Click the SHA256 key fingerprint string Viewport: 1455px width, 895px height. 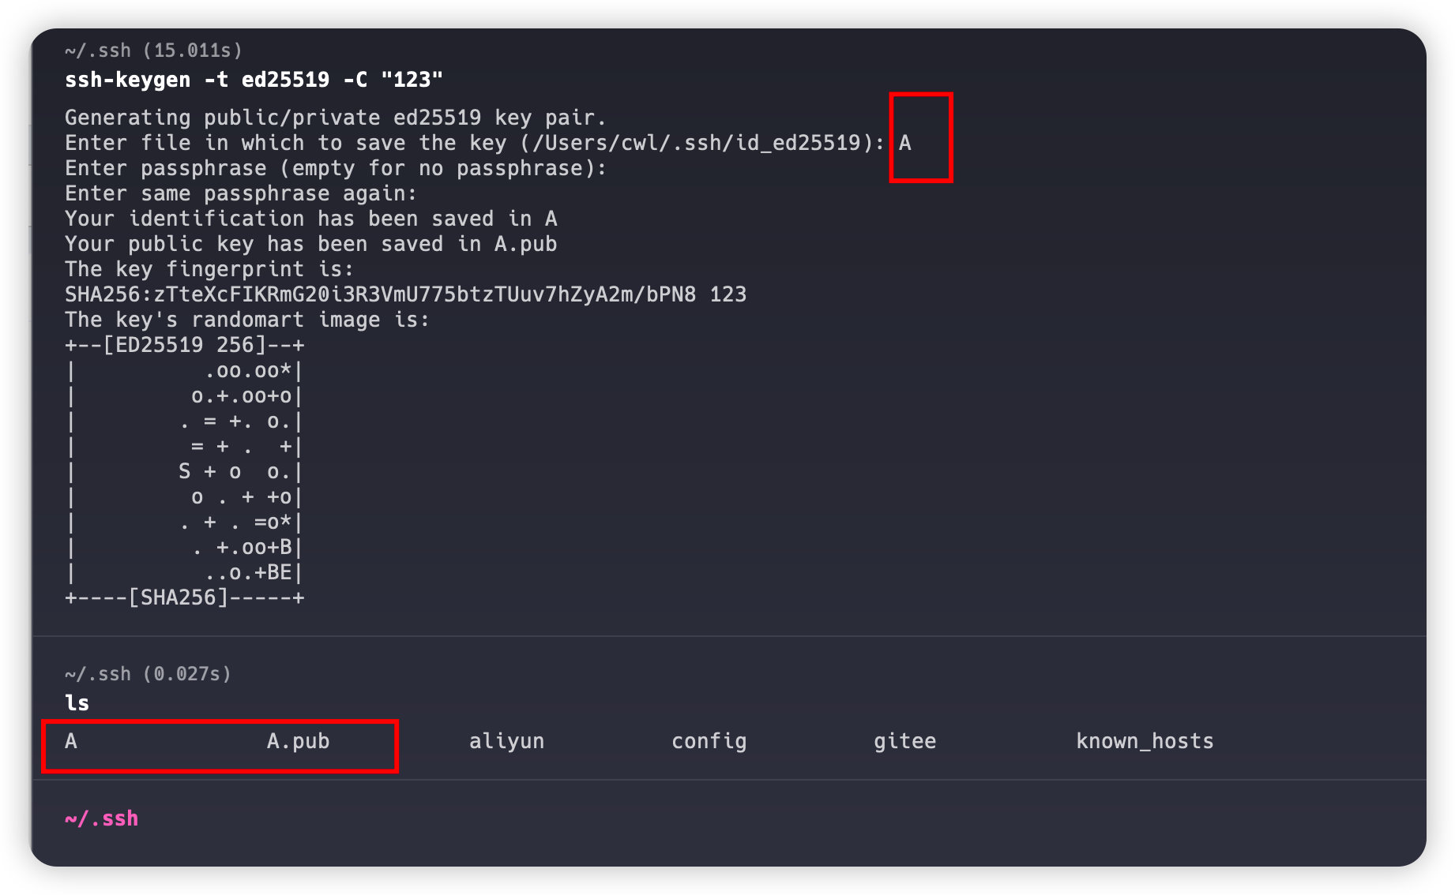pos(381,294)
